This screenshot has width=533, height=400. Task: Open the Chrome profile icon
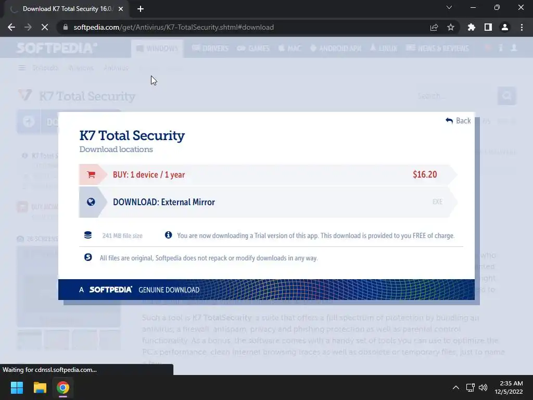505,27
